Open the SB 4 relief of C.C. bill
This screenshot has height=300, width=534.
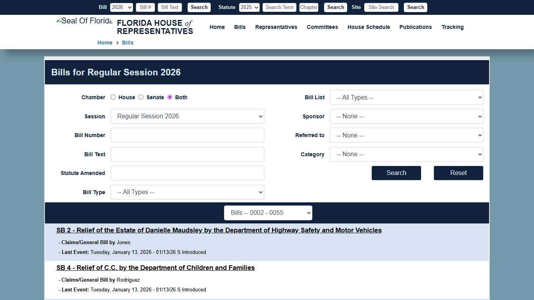[x=155, y=268]
